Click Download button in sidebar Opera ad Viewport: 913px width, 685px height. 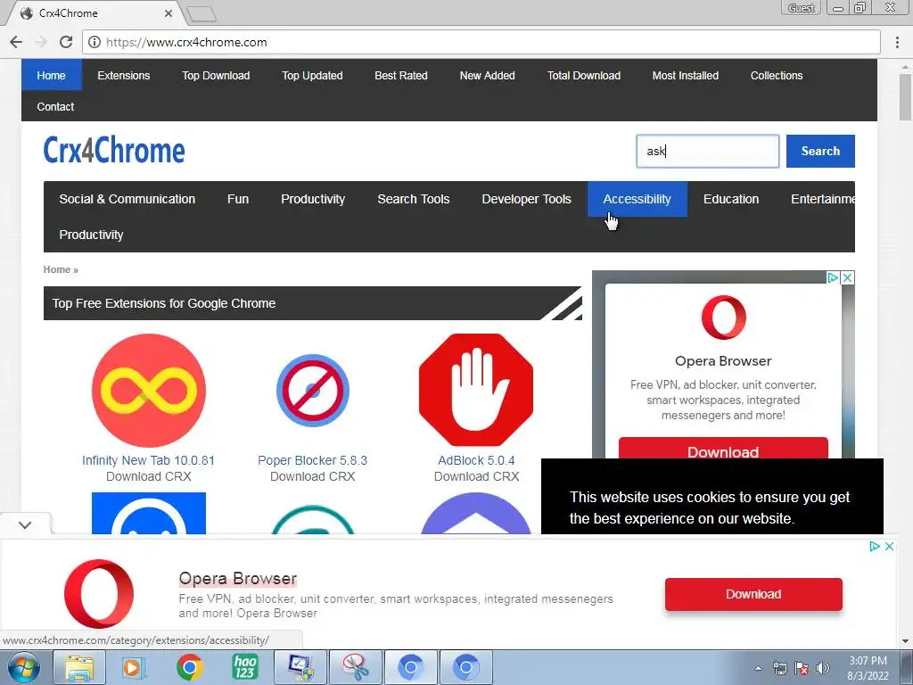pos(723,449)
